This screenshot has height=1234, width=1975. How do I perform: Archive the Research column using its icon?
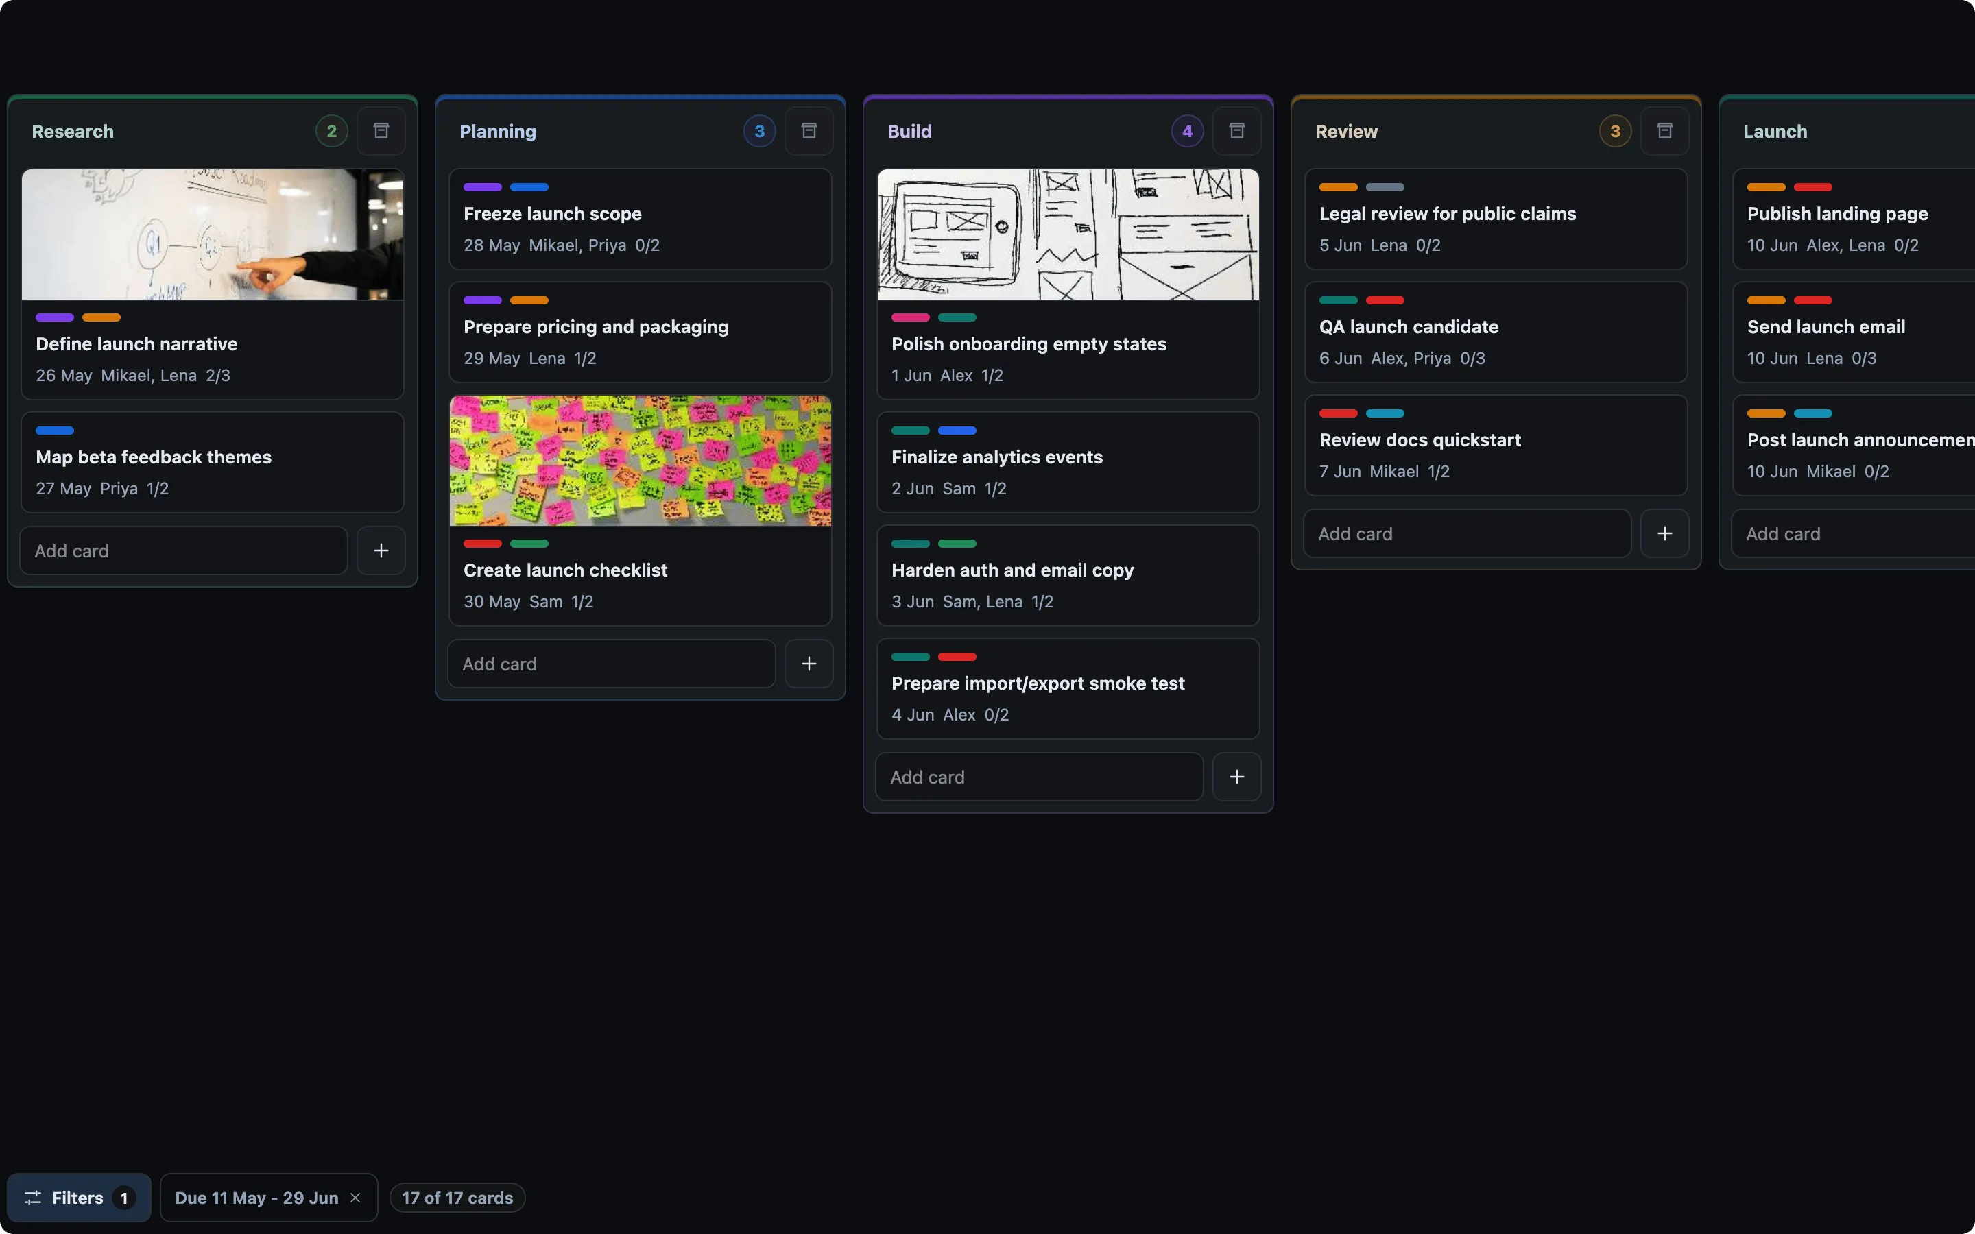point(381,130)
